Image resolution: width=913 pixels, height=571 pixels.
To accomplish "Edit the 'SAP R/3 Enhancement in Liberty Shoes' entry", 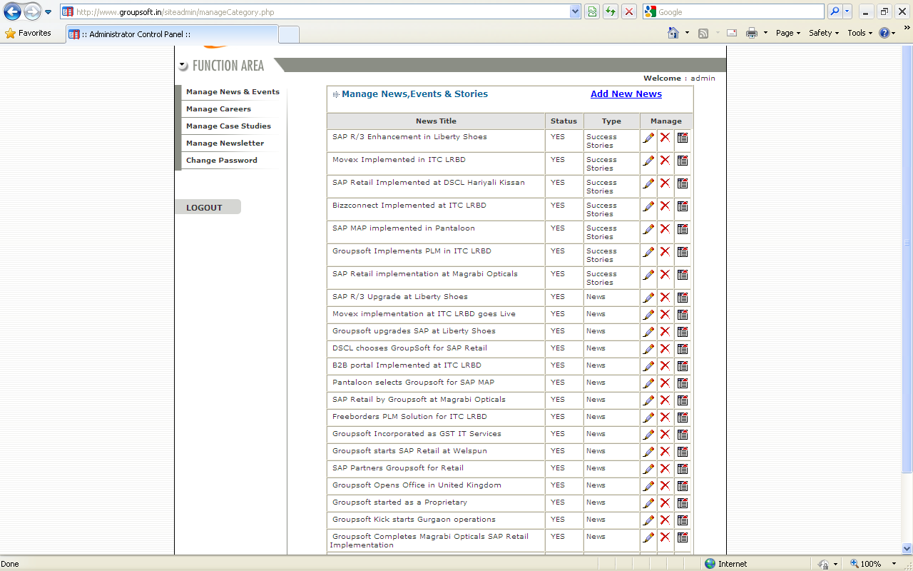I will pos(648,138).
